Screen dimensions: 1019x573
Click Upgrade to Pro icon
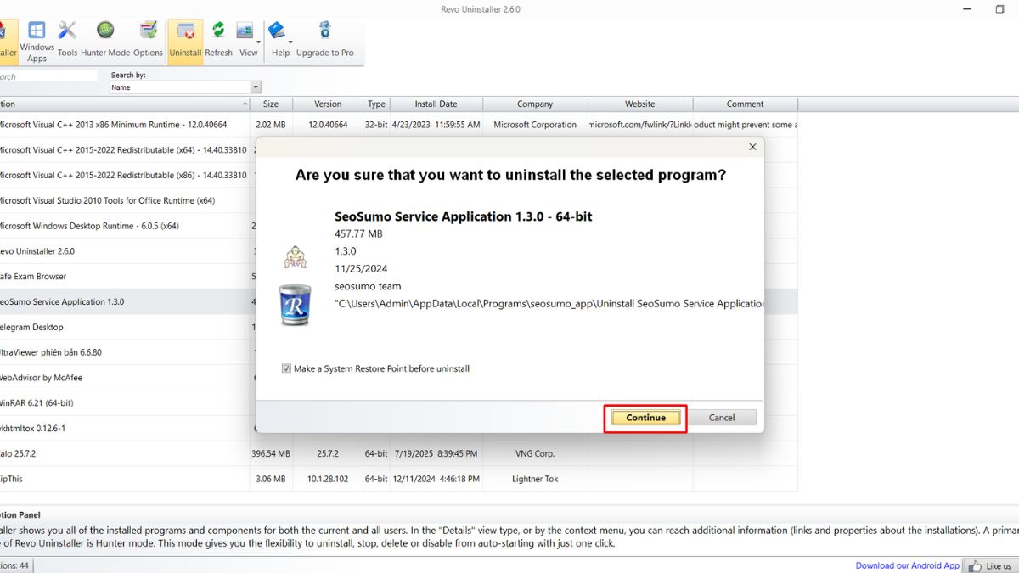click(x=324, y=41)
